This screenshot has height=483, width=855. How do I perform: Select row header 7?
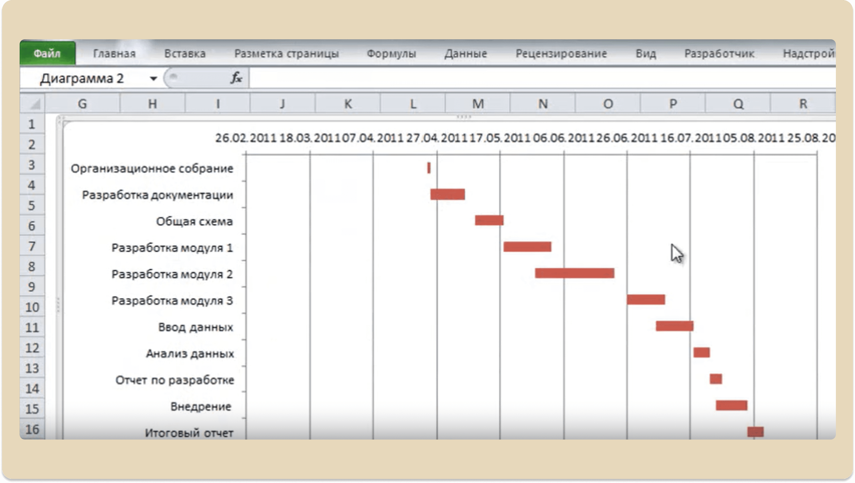pos(32,246)
